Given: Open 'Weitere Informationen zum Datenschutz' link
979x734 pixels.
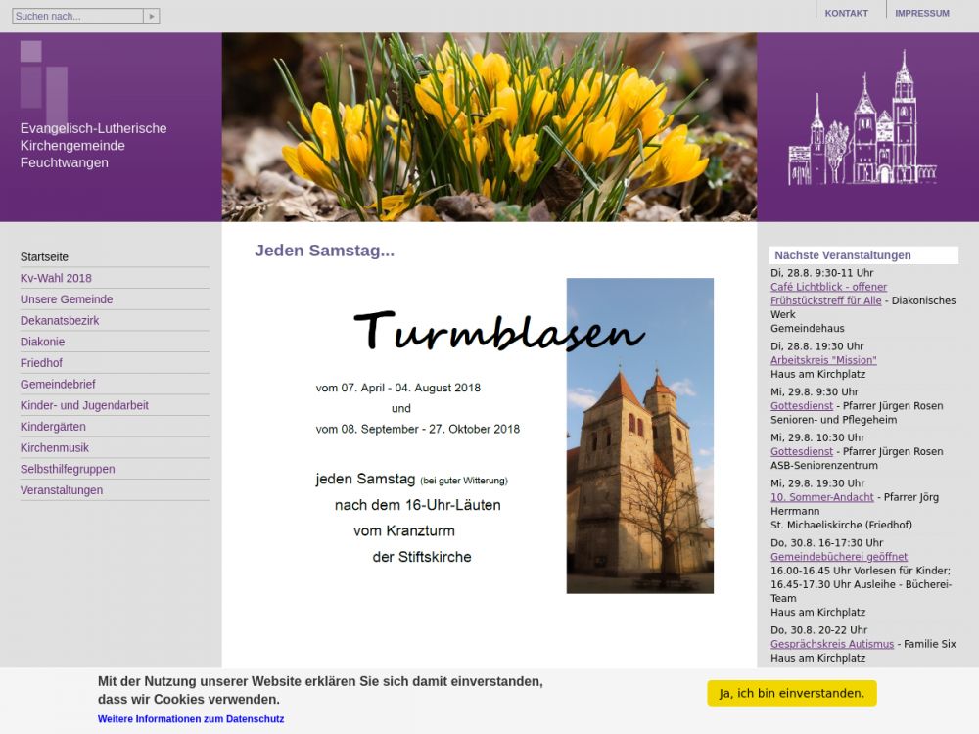Looking at the screenshot, I should pyautogui.click(x=191, y=719).
